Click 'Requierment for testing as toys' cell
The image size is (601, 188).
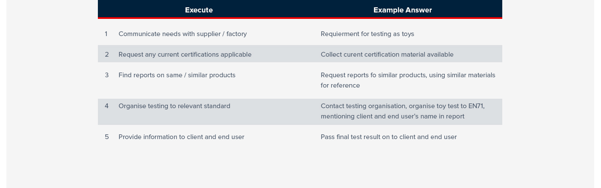point(367,34)
